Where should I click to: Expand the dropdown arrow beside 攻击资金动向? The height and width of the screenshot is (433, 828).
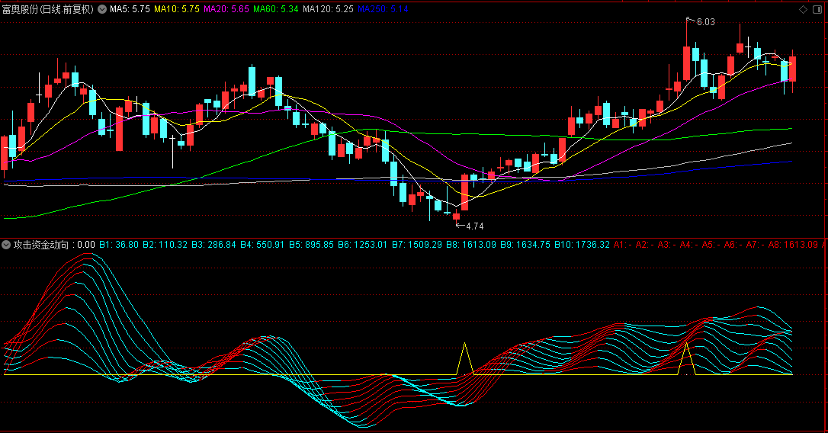[x=6, y=245]
